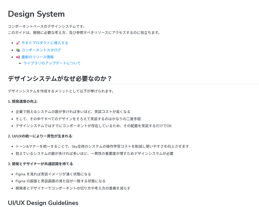Click the デザインシステムがなぜ必要なのか？ heading
Viewport: 259px width, 207px height.
[x=60, y=79]
